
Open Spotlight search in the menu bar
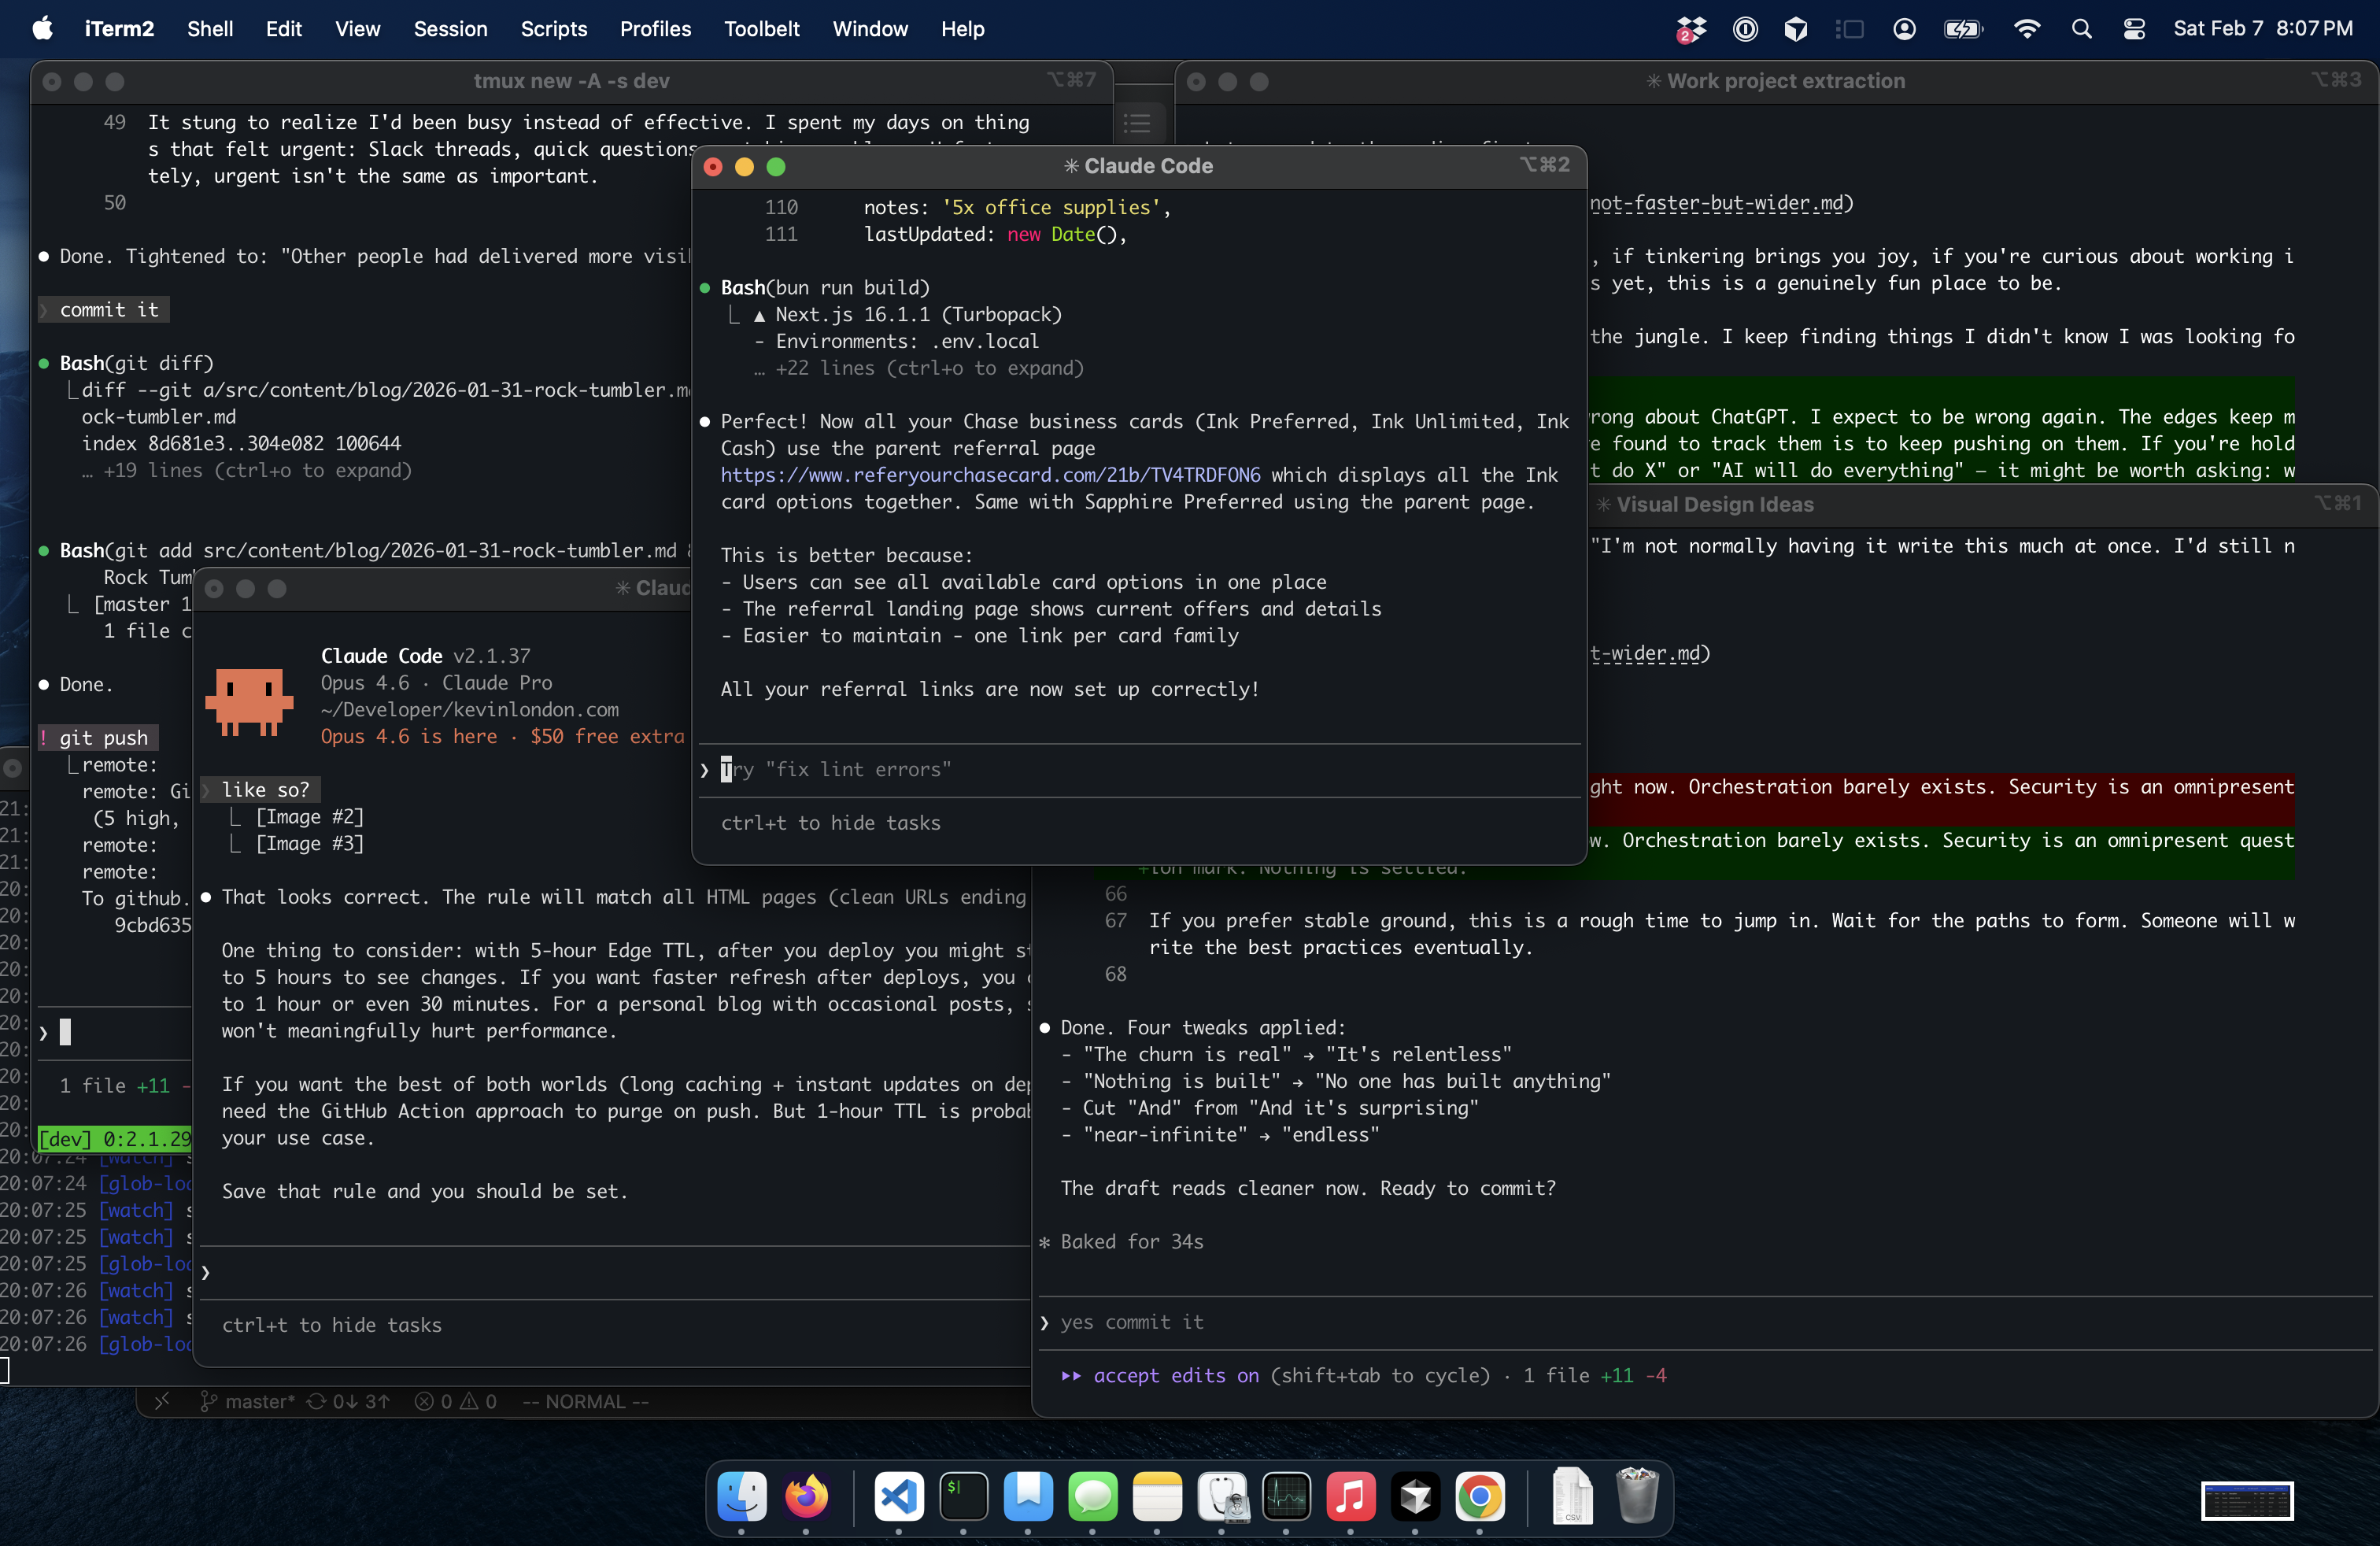pyautogui.click(x=2082, y=29)
